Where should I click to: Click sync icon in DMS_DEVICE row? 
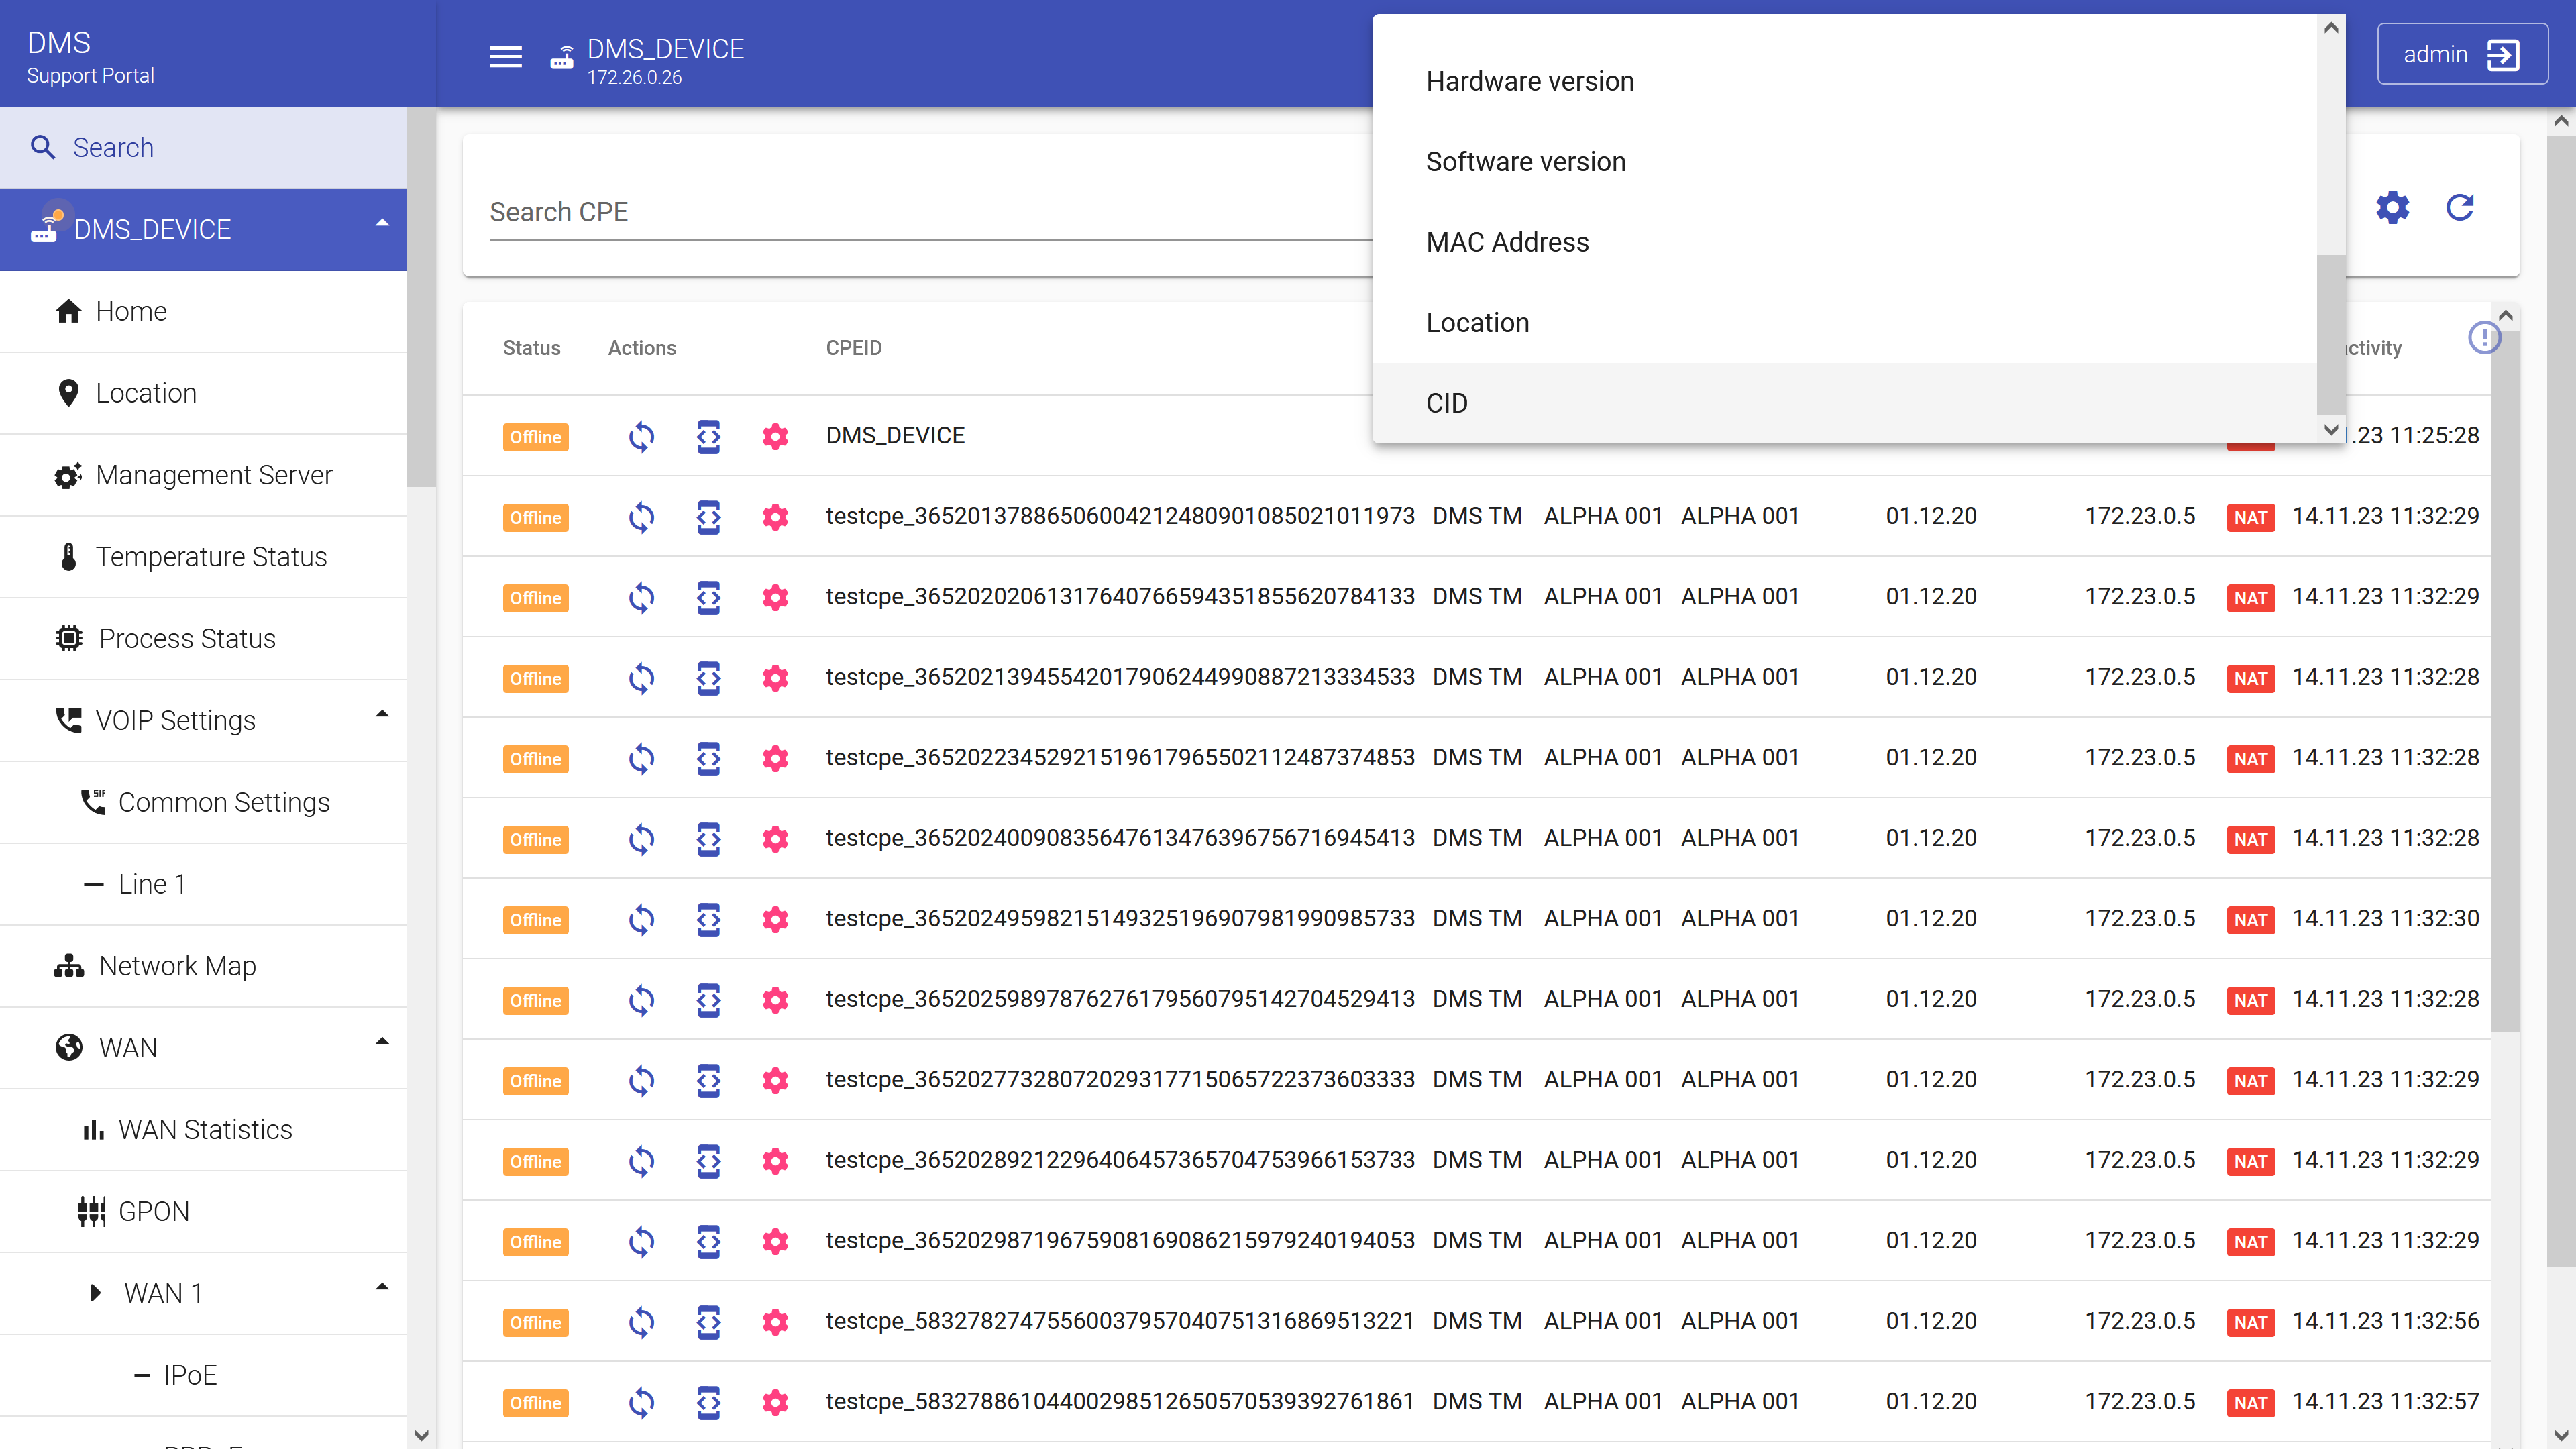641,436
